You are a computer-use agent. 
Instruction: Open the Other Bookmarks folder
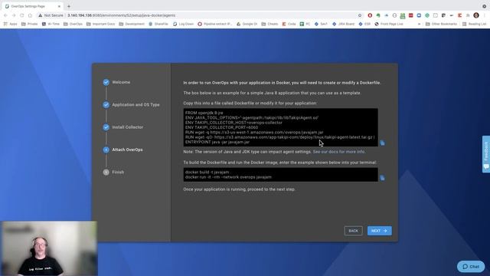[441, 24]
